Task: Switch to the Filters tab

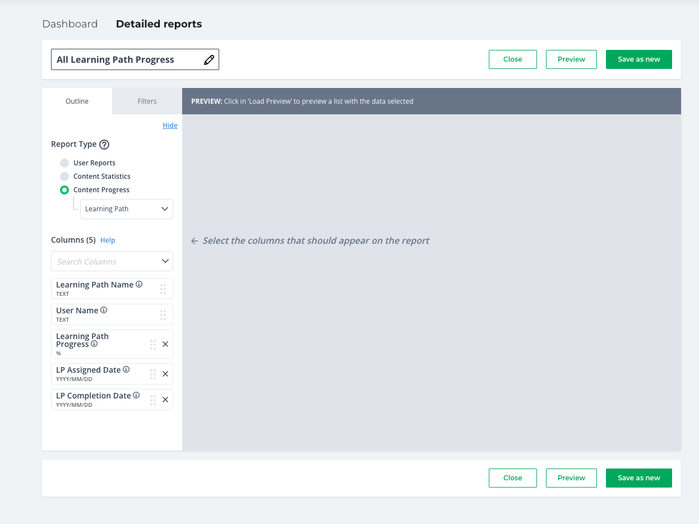Action: (x=147, y=101)
